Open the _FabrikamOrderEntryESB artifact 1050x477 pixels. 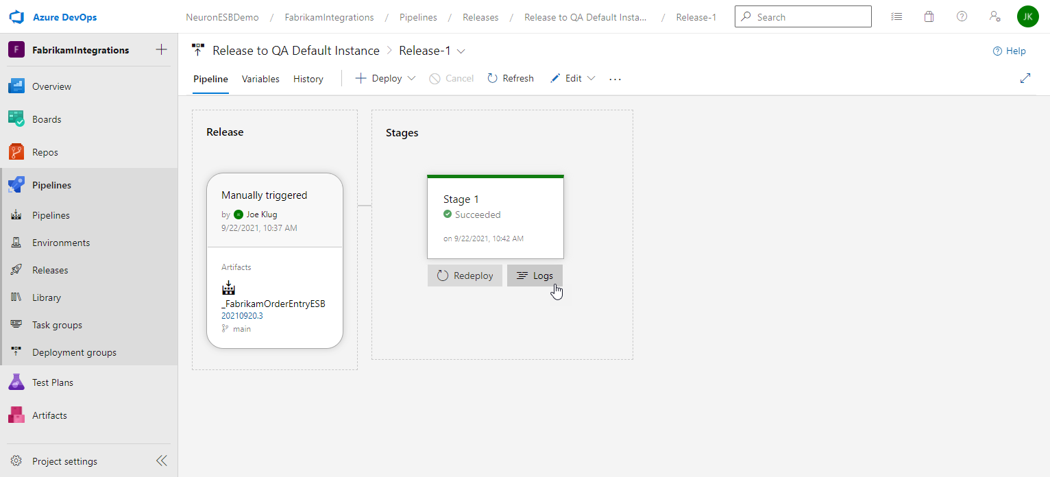[x=273, y=304]
